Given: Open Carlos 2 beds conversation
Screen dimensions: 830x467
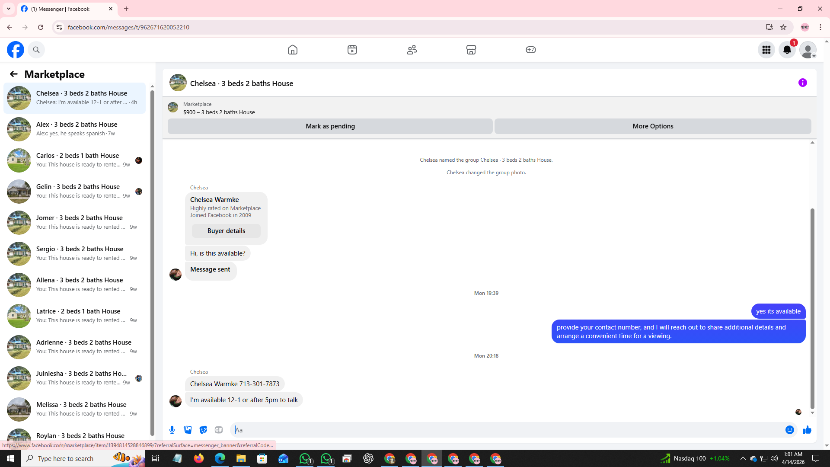Looking at the screenshot, I should 78,160.
